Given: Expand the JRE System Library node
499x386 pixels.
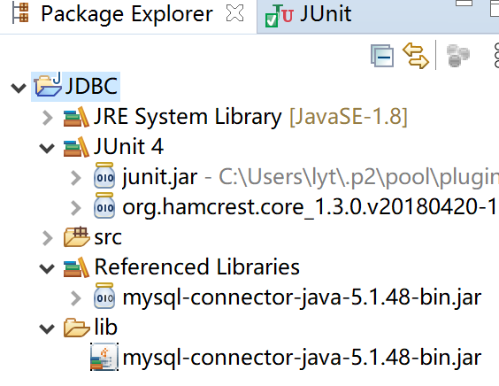Looking at the screenshot, I should coord(48,118).
